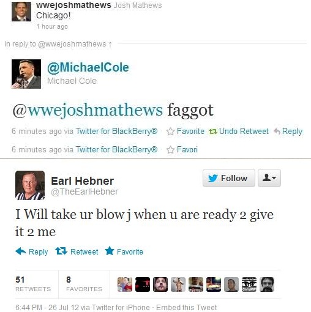Open the first retweeter avatar thumbnail
This screenshot has width=311, height=312.
[x=125, y=284]
